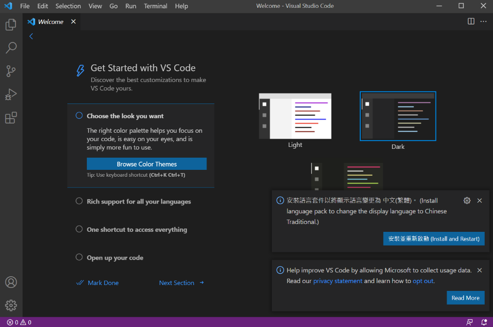Click the feedback icon in status bar
Viewport: 493px width, 327px height.
(470, 322)
